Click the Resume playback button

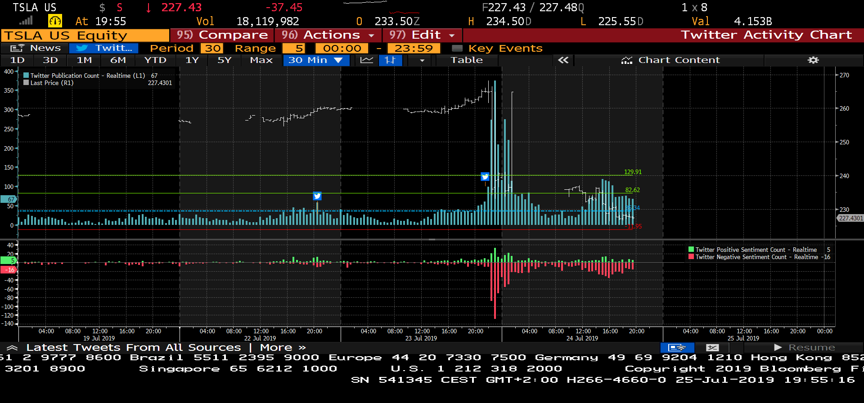[x=804, y=348]
